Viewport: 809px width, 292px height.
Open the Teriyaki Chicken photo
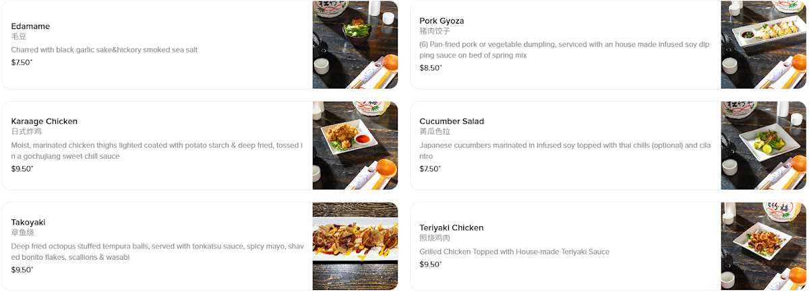[x=763, y=246]
